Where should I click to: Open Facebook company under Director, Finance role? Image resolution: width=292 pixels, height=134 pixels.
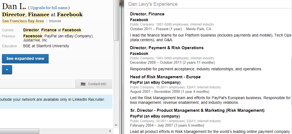(139, 20)
